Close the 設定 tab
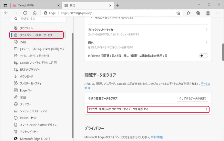The height and width of the screenshot is (141, 224). (110, 6)
